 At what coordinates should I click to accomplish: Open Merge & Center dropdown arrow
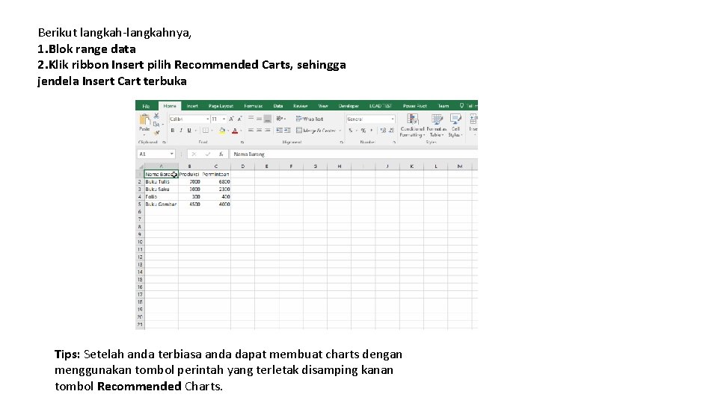pyautogui.click(x=340, y=131)
